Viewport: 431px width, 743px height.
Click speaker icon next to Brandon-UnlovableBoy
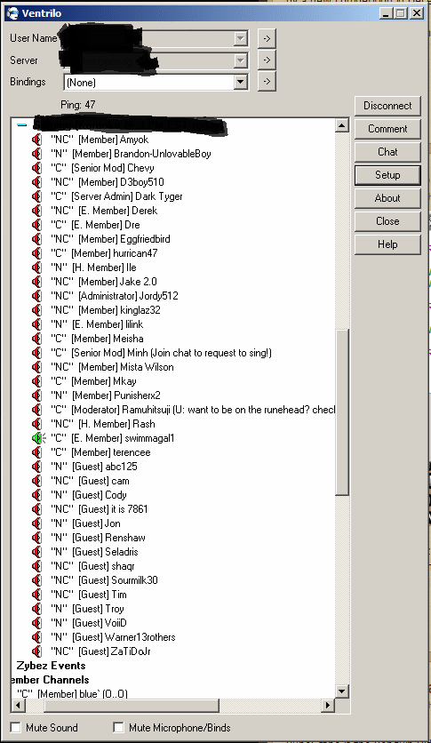(37, 154)
